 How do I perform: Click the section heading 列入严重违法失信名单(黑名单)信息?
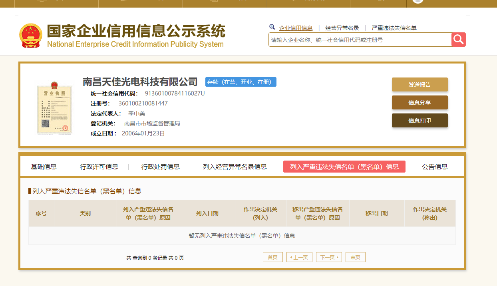pos(87,191)
